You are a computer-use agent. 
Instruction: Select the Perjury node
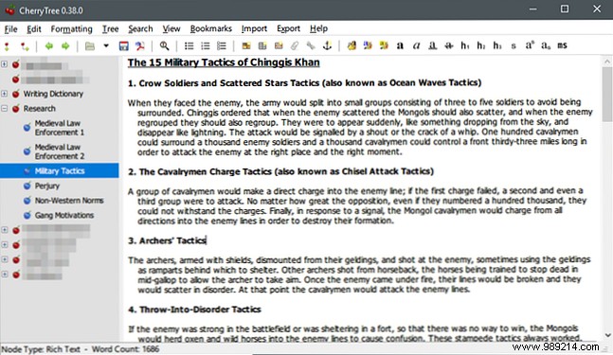click(47, 186)
